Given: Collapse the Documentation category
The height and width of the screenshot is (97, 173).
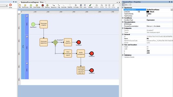Looking at the screenshot, I should [123, 22].
